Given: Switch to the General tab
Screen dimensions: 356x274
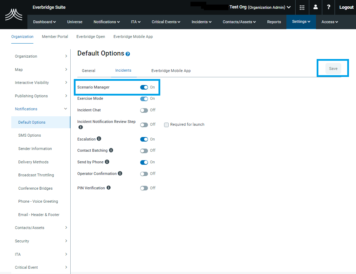Looking at the screenshot, I should [89, 70].
